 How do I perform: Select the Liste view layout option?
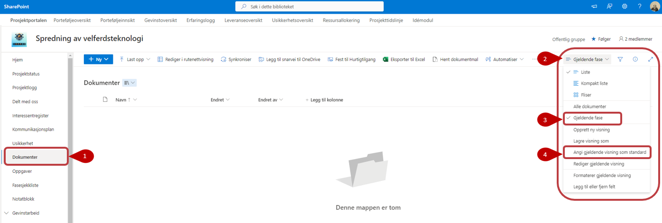pyautogui.click(x=586, y=72)
